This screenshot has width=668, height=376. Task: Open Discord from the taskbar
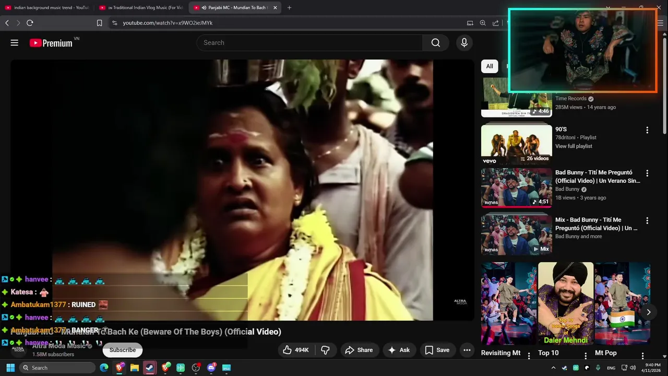pyautogui.click(x=211, y=368)
